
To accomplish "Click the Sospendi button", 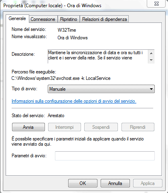I will [101, 127].
